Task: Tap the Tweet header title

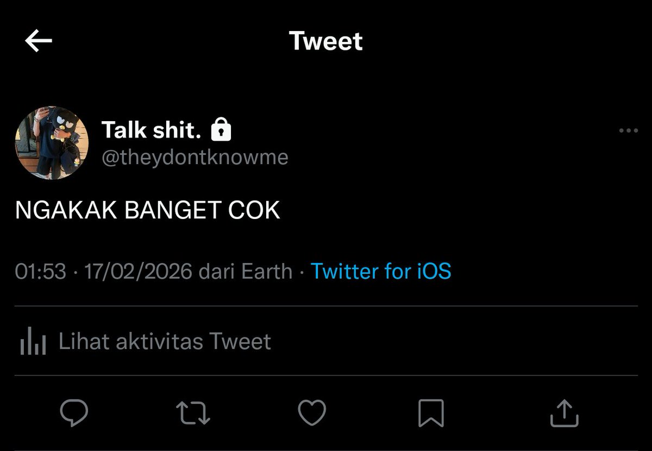Action: 326,41
